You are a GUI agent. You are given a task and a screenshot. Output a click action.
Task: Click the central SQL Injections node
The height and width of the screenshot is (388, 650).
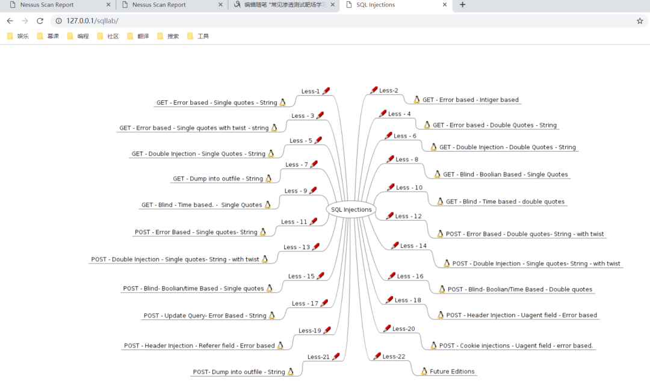point(351,209)
